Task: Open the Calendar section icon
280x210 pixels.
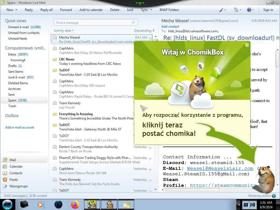Action: [5, 167]
